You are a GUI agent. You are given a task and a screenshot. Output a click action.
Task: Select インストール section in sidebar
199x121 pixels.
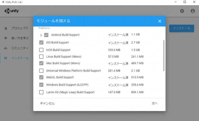click(20, 58)
